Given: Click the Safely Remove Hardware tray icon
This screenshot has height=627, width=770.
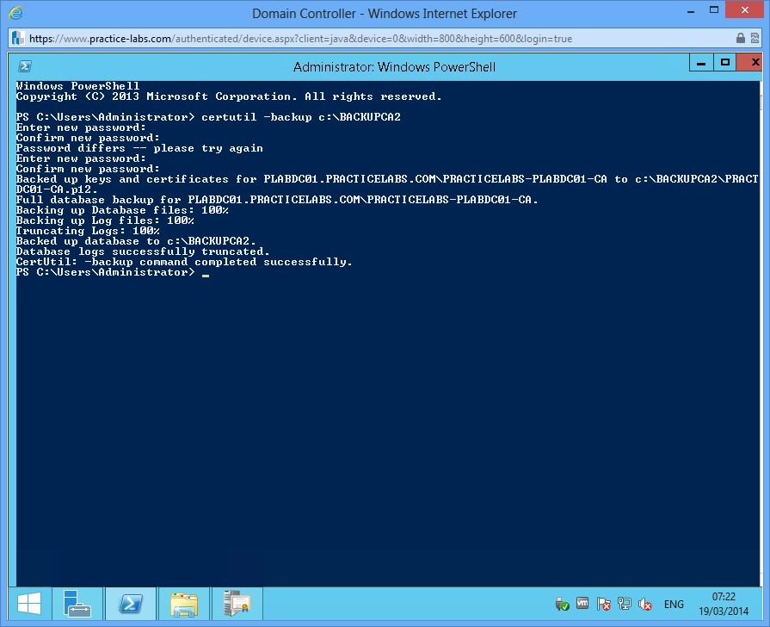Looking at the screenshot, I should point(563,604).
